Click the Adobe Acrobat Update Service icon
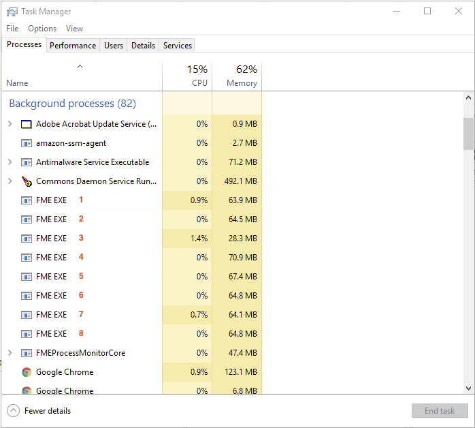Screen dimensions: 475x428 point(27,124)
